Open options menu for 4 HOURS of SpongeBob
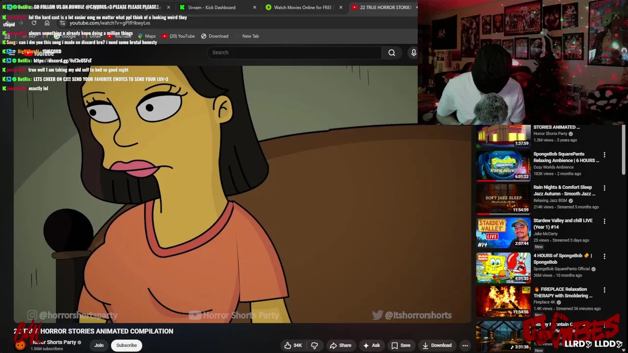Image resolution: width=628 pixels, height=353 pixels. (x=604, y=256)
